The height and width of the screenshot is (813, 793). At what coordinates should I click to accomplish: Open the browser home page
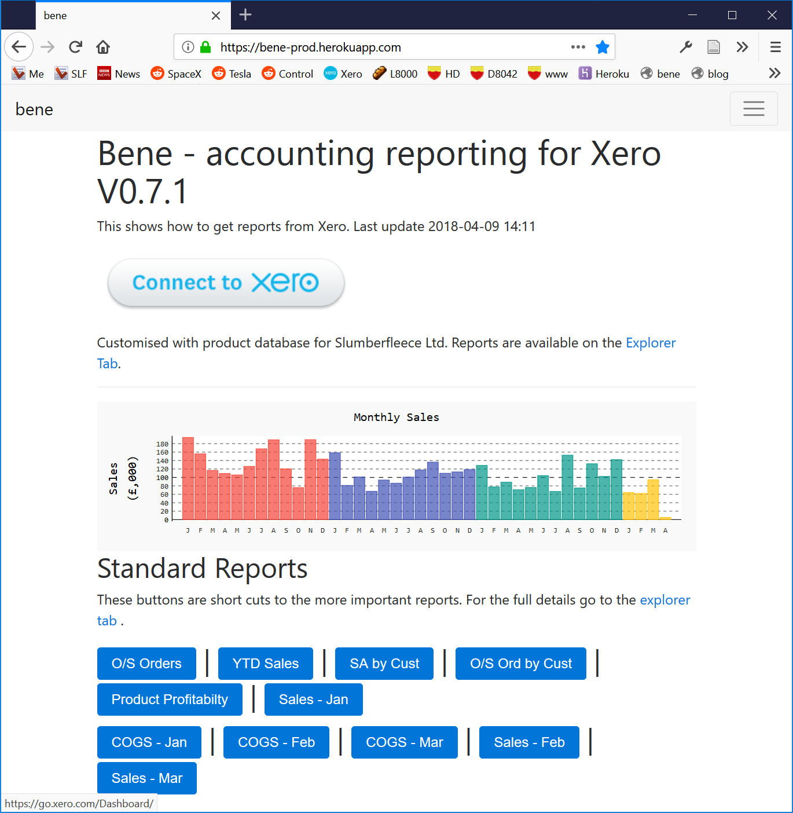[x=103, y=47]
